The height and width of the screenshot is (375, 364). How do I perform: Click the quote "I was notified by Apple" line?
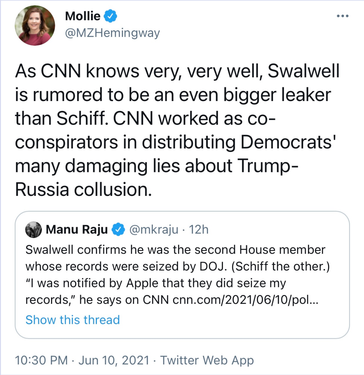point(156,283)
